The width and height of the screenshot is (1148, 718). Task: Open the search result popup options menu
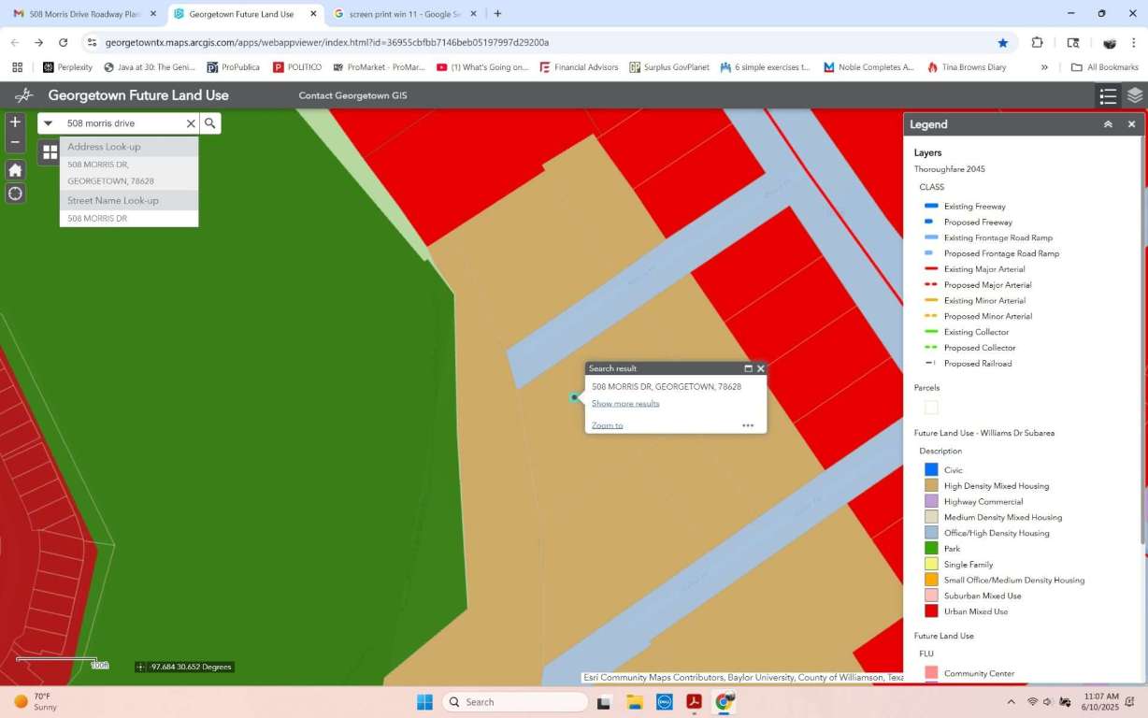748,425
